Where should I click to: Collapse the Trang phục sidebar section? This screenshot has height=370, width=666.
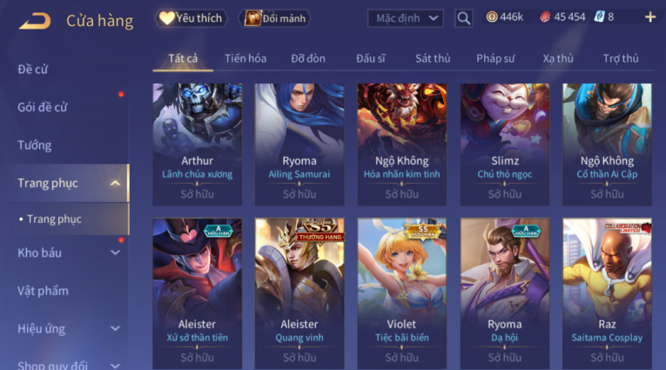115,183
